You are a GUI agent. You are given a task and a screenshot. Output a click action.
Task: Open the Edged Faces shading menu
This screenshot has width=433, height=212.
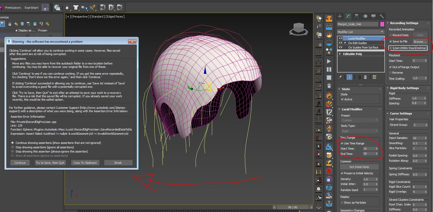click(115, 17)
